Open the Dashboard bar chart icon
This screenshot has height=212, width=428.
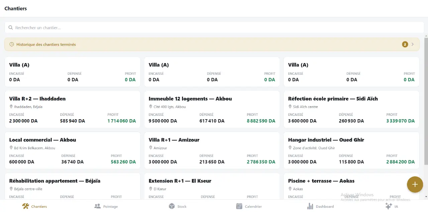pos(310,206)
